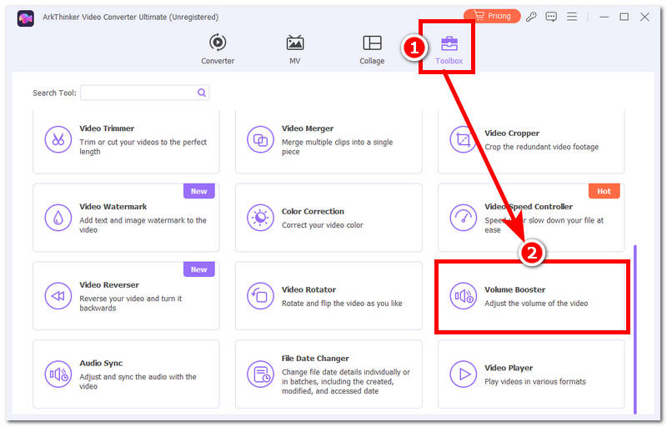Click the Video Merger icon
The width and height of the screenshot is (667, 427).
(x=260, y=139)
